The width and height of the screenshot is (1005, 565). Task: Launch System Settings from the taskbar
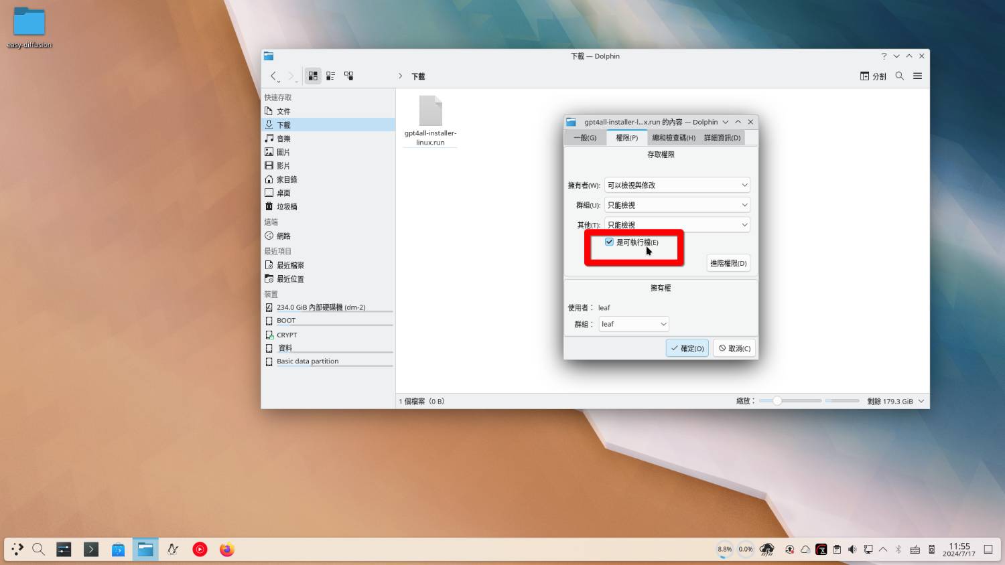[x=64, y=550]
